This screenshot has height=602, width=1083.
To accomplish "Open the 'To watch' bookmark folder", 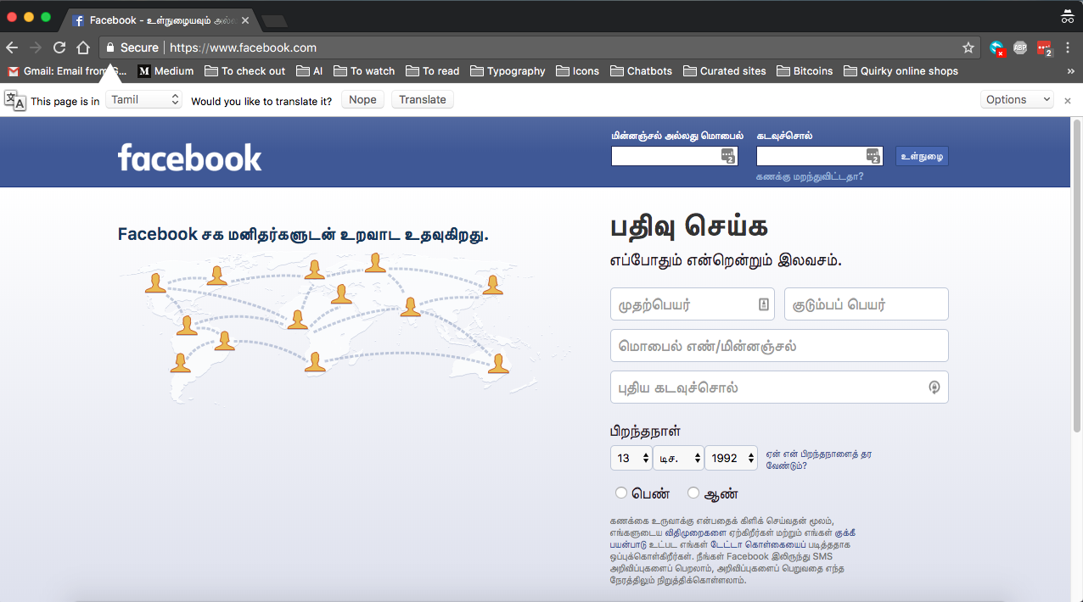I will click(364, 71).
